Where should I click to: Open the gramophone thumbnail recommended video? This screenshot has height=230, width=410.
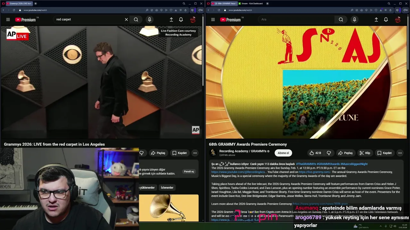click(x=169, y=208)
